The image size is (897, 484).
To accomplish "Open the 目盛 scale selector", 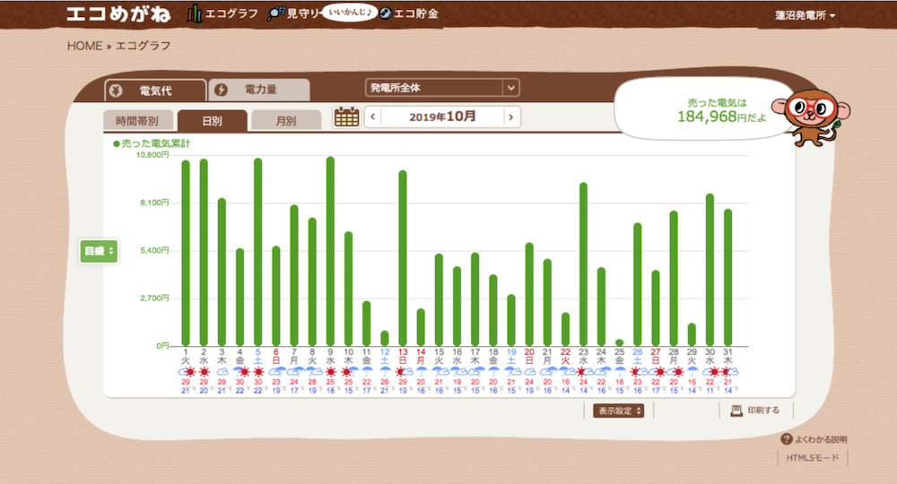I will click(x=99, y=251).
